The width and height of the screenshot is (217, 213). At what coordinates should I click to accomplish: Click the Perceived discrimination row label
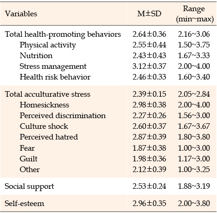tap(63, 116)
